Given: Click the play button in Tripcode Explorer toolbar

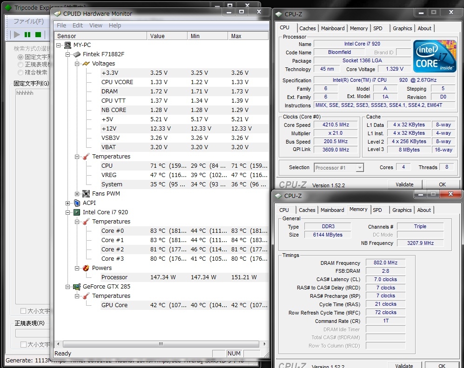Looking at the screenshot, I should coord(17,34).
